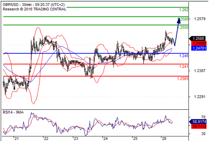209x142 pixels.
Task: Click the RSI 70 level label
Action: click(x=203, y=117)
